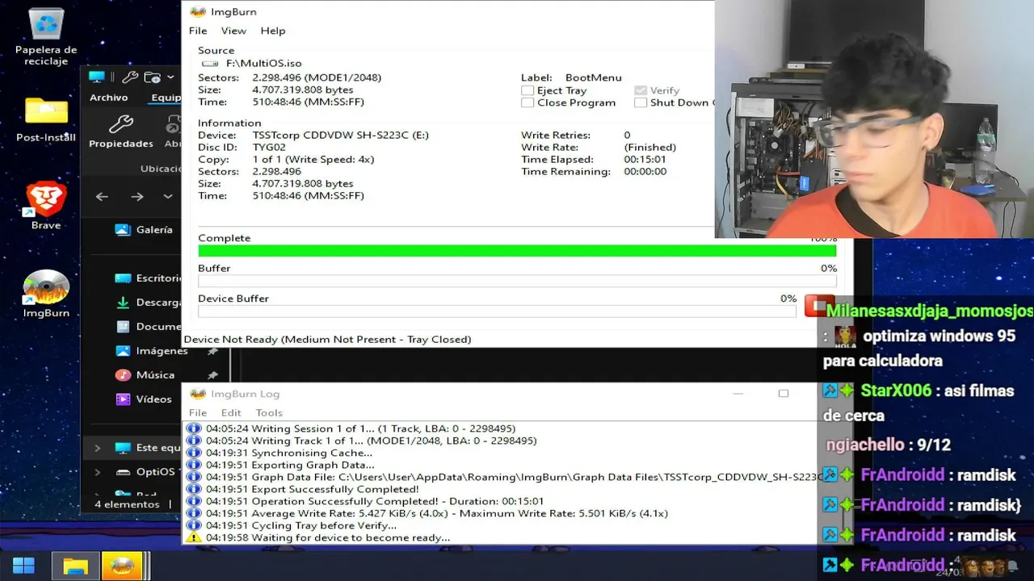The image size is (1034, 581).
Task: Launch the Brave browser desktop shortcut
Action: coord(46,206)
